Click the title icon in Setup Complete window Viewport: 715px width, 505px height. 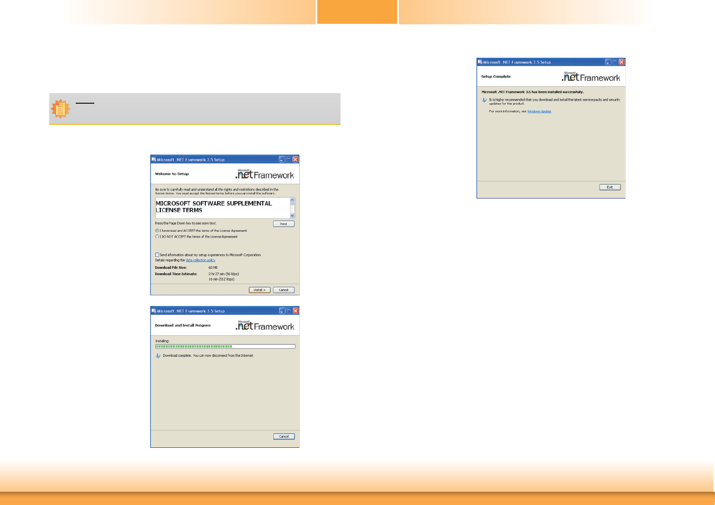[480, 62]
